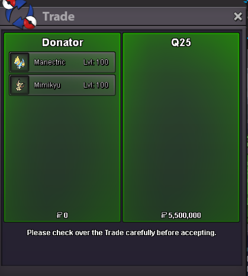Click Manectric's Lvl: 100 text

point(96,62)
